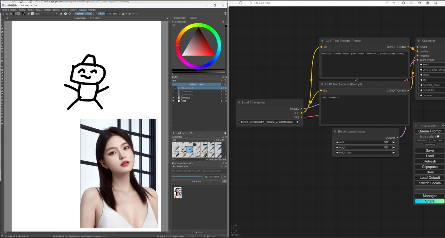Toggle visibility of 颜料图层 1 layer

(173, 98)
